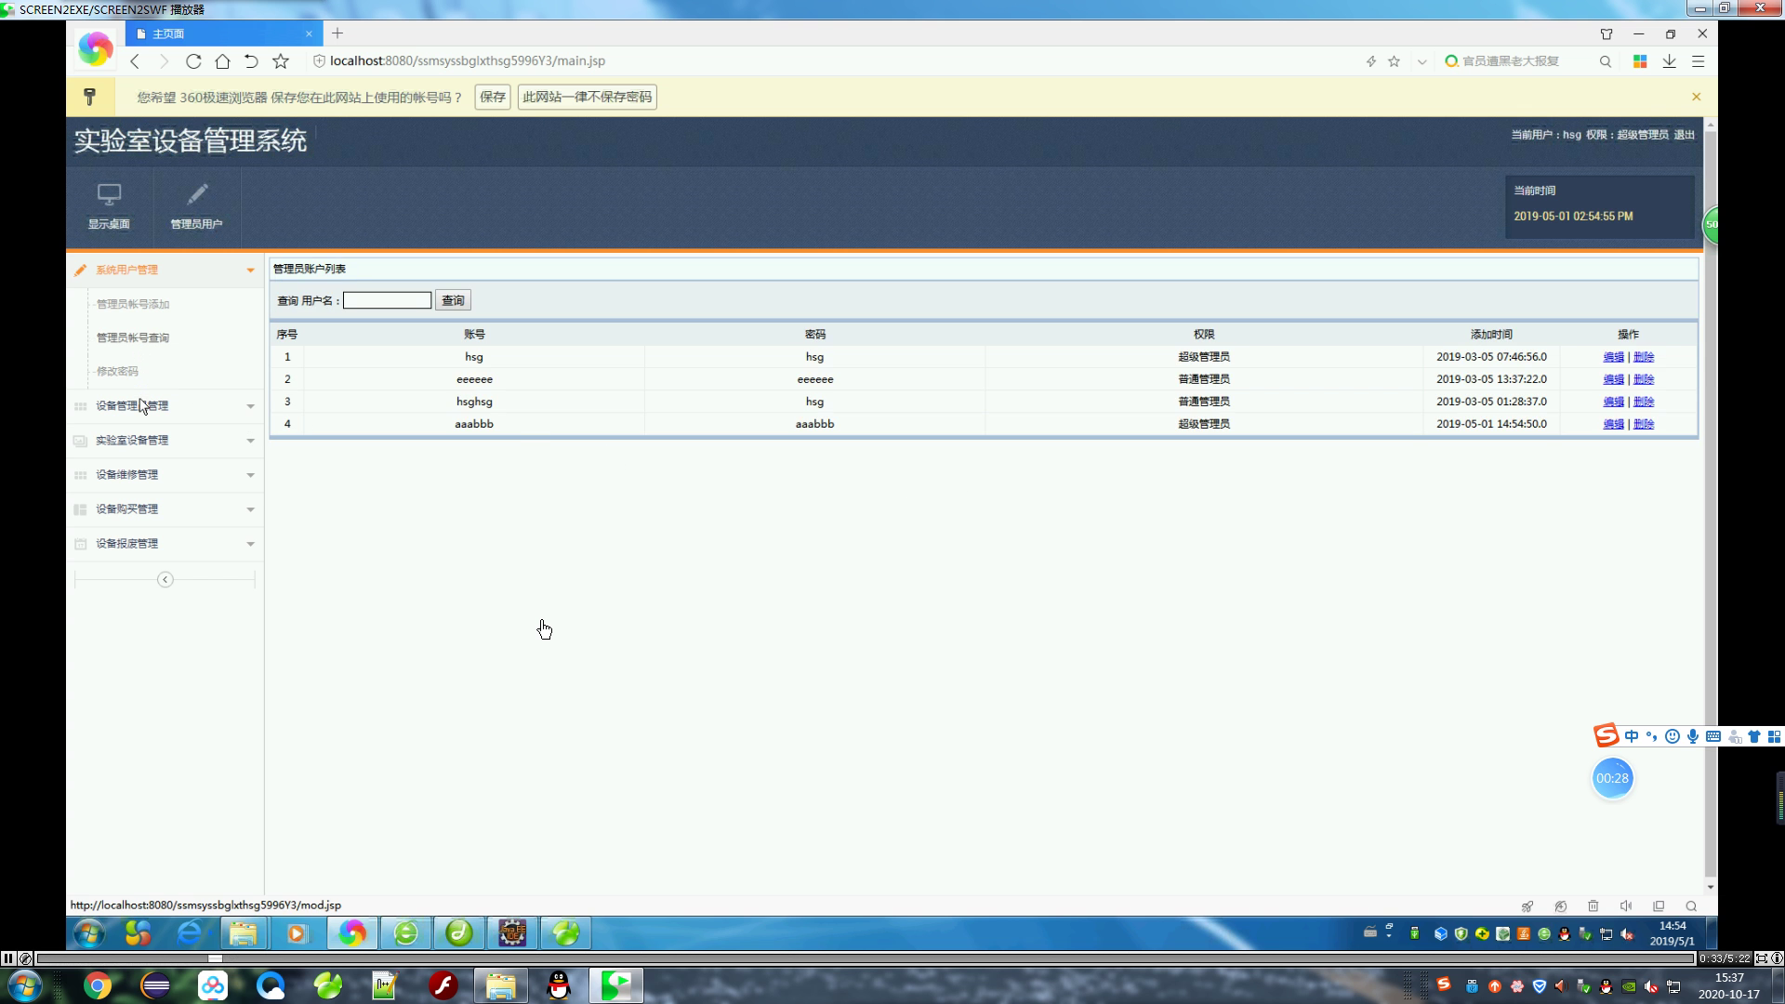Click the browser address bar URL
This screenshot has height=1004, width=1785.
(x=468, y=61)
